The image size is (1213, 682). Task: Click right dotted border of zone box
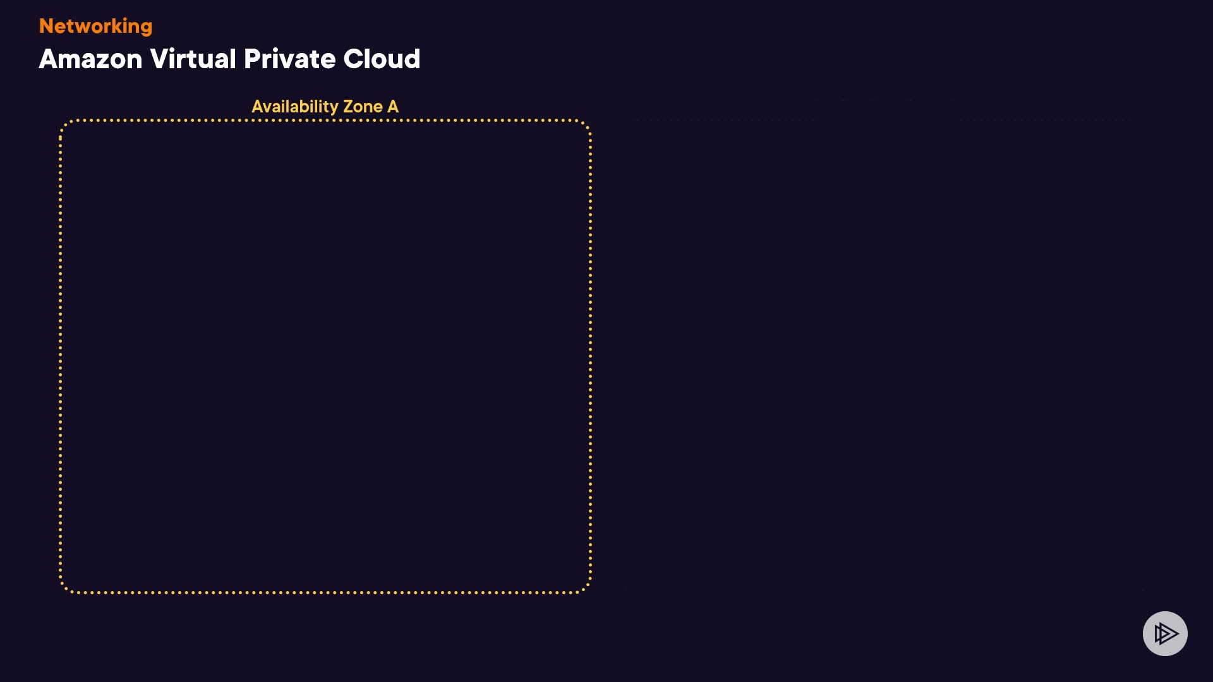pos(590,356)
